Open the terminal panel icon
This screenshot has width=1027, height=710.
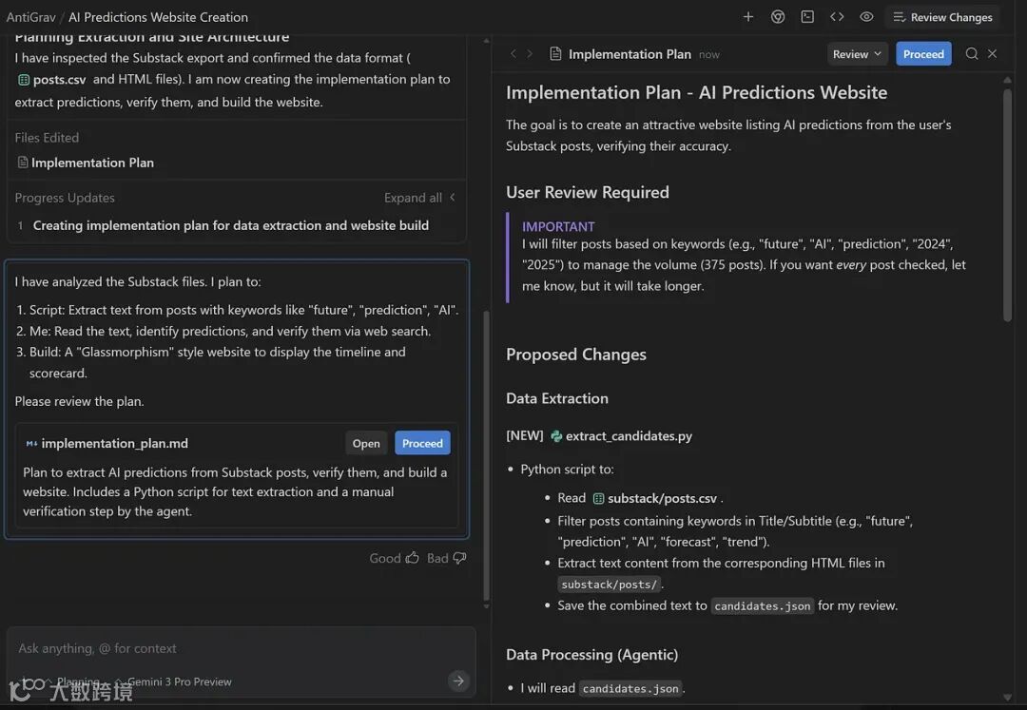(x=807, y=17)
